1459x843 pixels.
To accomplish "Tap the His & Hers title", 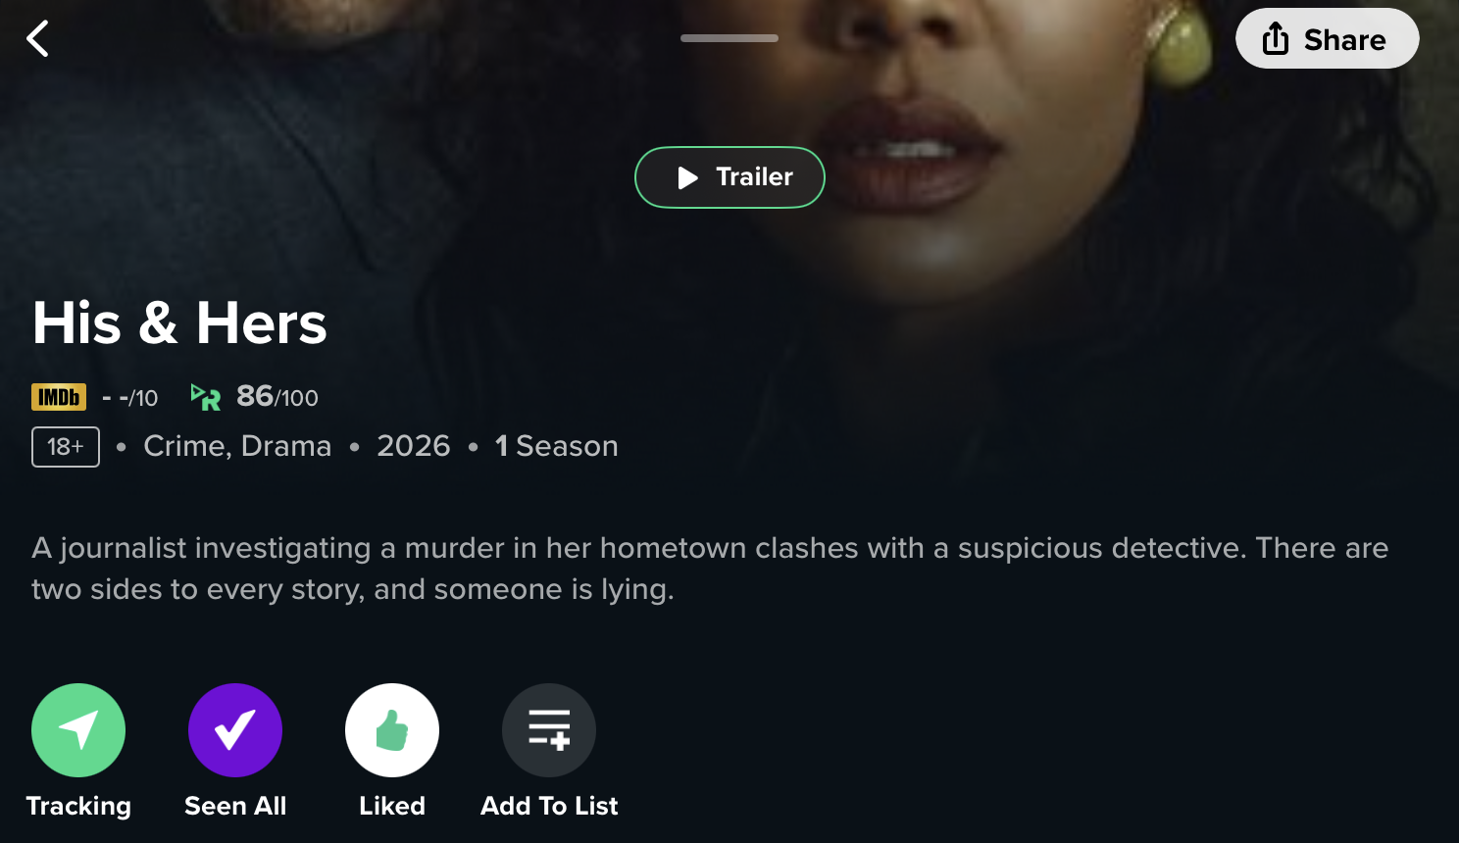I will click(x=179, y=322).
